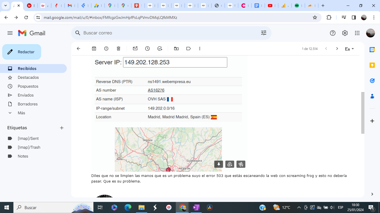Switch to the Tripadvisor browser tab
Screen dimensions: 380x213
click(x=297, y=6)
